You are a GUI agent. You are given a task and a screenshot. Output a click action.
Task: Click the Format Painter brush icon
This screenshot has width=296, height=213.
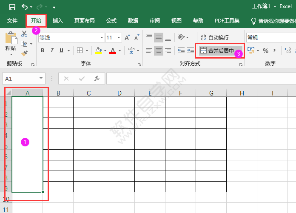pos(24,53)
